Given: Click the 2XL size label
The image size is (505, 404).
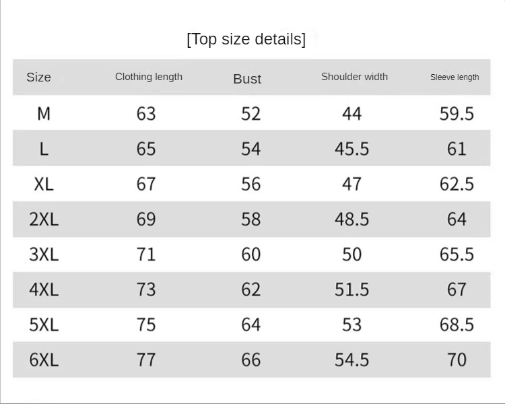Looking at the screenshot, I should [44, 220].
